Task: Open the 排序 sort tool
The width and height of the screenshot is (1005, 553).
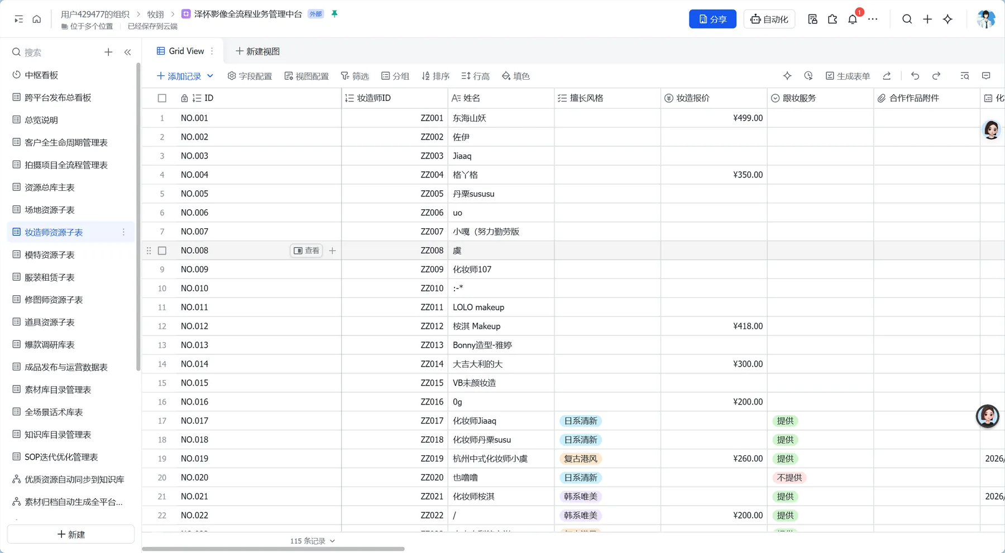Action: point(435,76)
